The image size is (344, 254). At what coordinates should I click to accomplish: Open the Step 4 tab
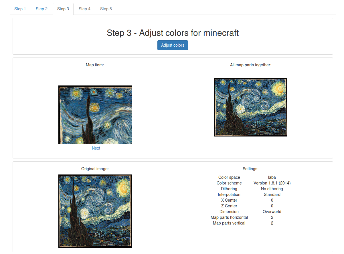tap(84, 9)
